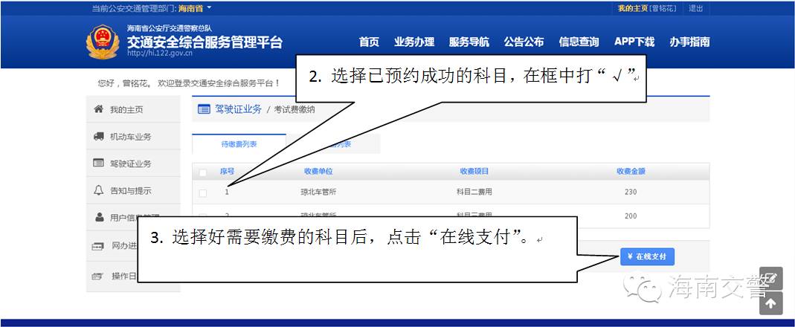795x327 pixels.
Task: Click the 操作日志 sidebar icon
Action: [97, 276]
